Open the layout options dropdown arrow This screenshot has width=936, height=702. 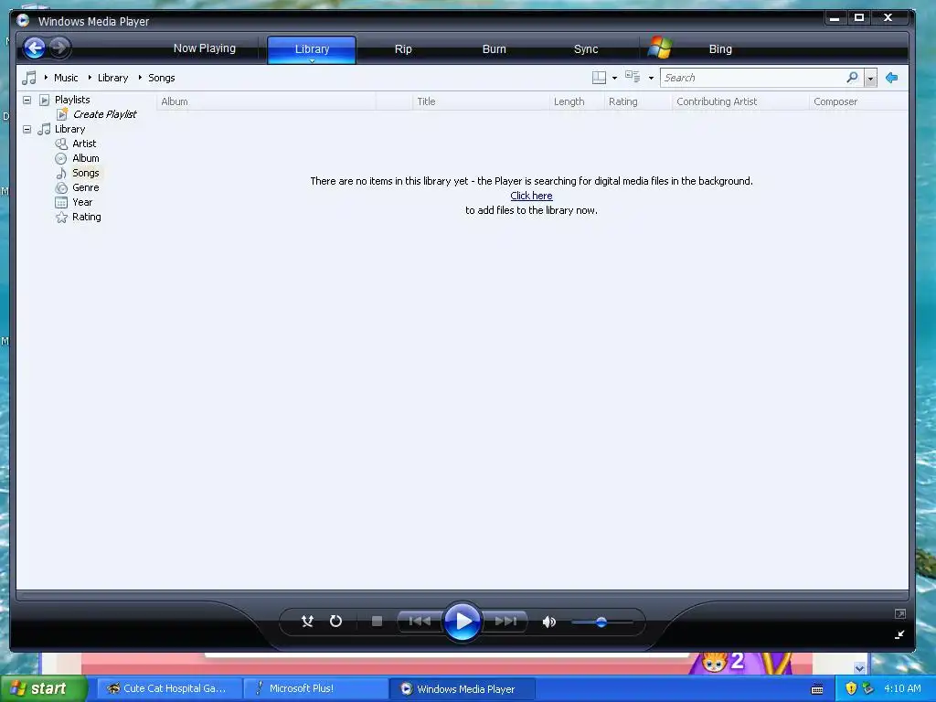tap(615, 79)
